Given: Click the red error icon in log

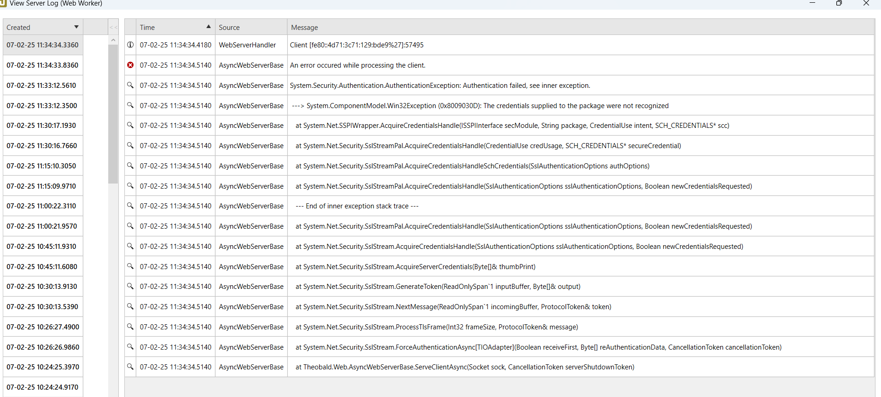Looking at the screenshot, I should [x=130, y=65].
